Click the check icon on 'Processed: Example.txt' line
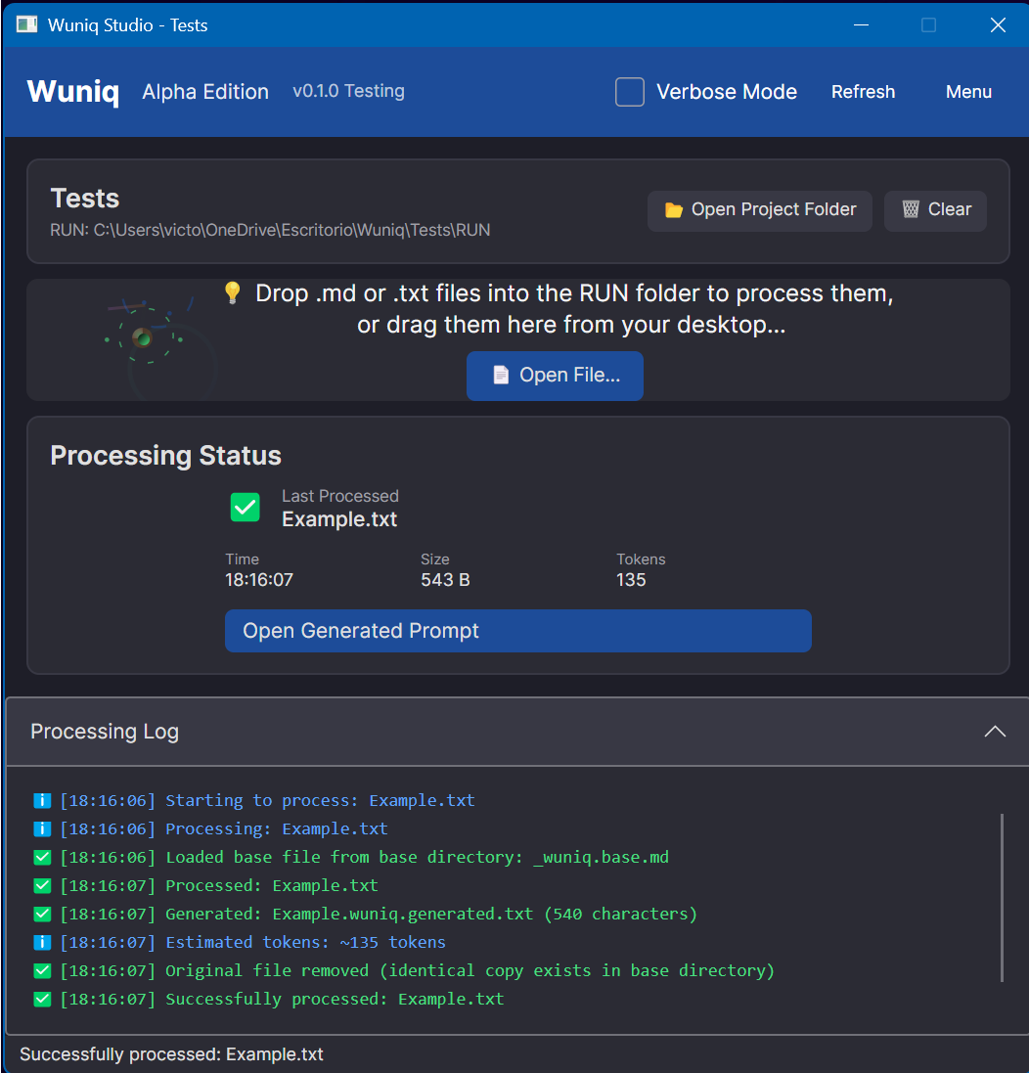 [x=42, y=886]
